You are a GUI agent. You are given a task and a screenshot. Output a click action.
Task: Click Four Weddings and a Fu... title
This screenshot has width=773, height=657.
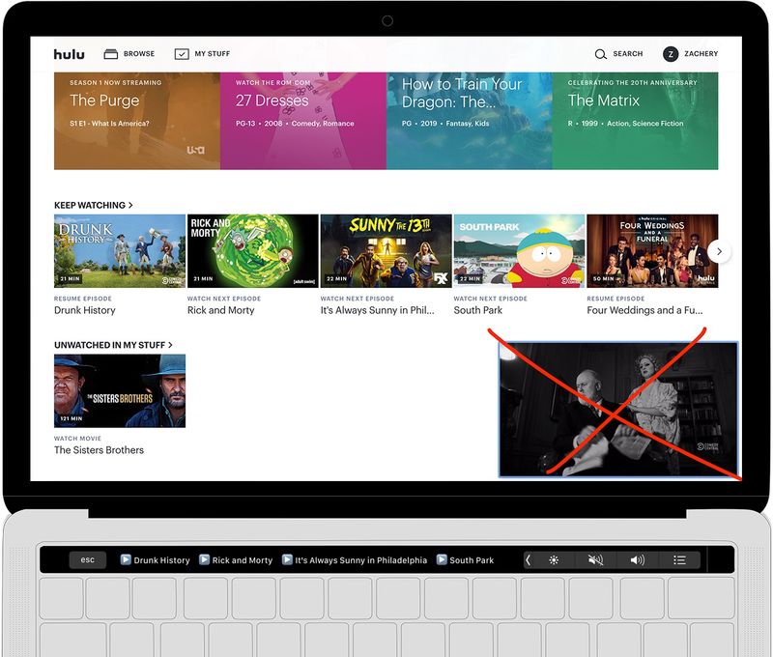click(644, 310)
